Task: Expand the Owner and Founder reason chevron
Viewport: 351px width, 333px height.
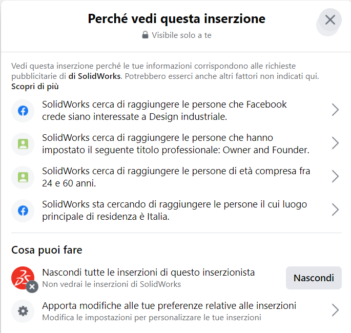Action: coord(335,143)
